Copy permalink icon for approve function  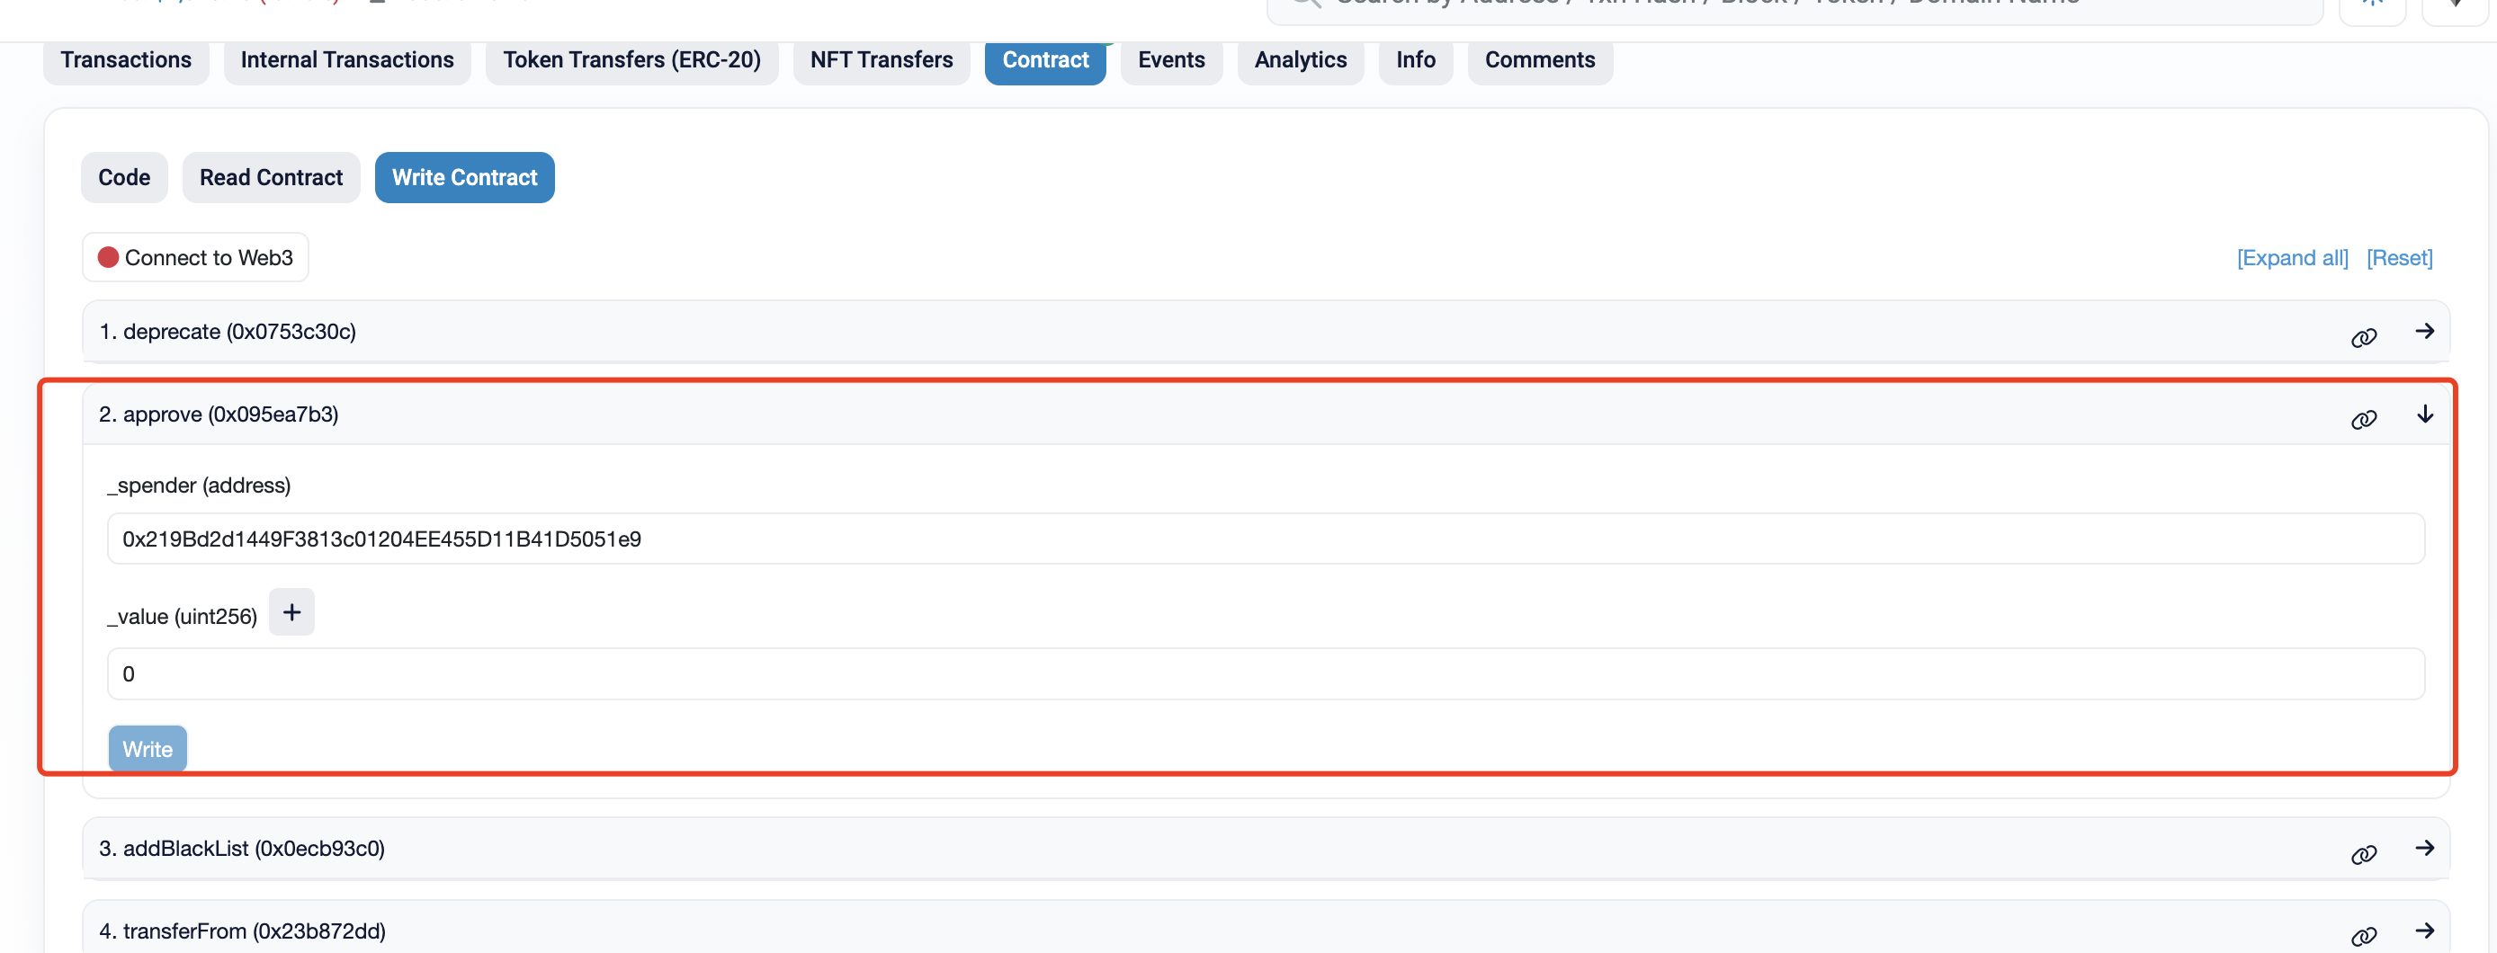pos(2363,418)
